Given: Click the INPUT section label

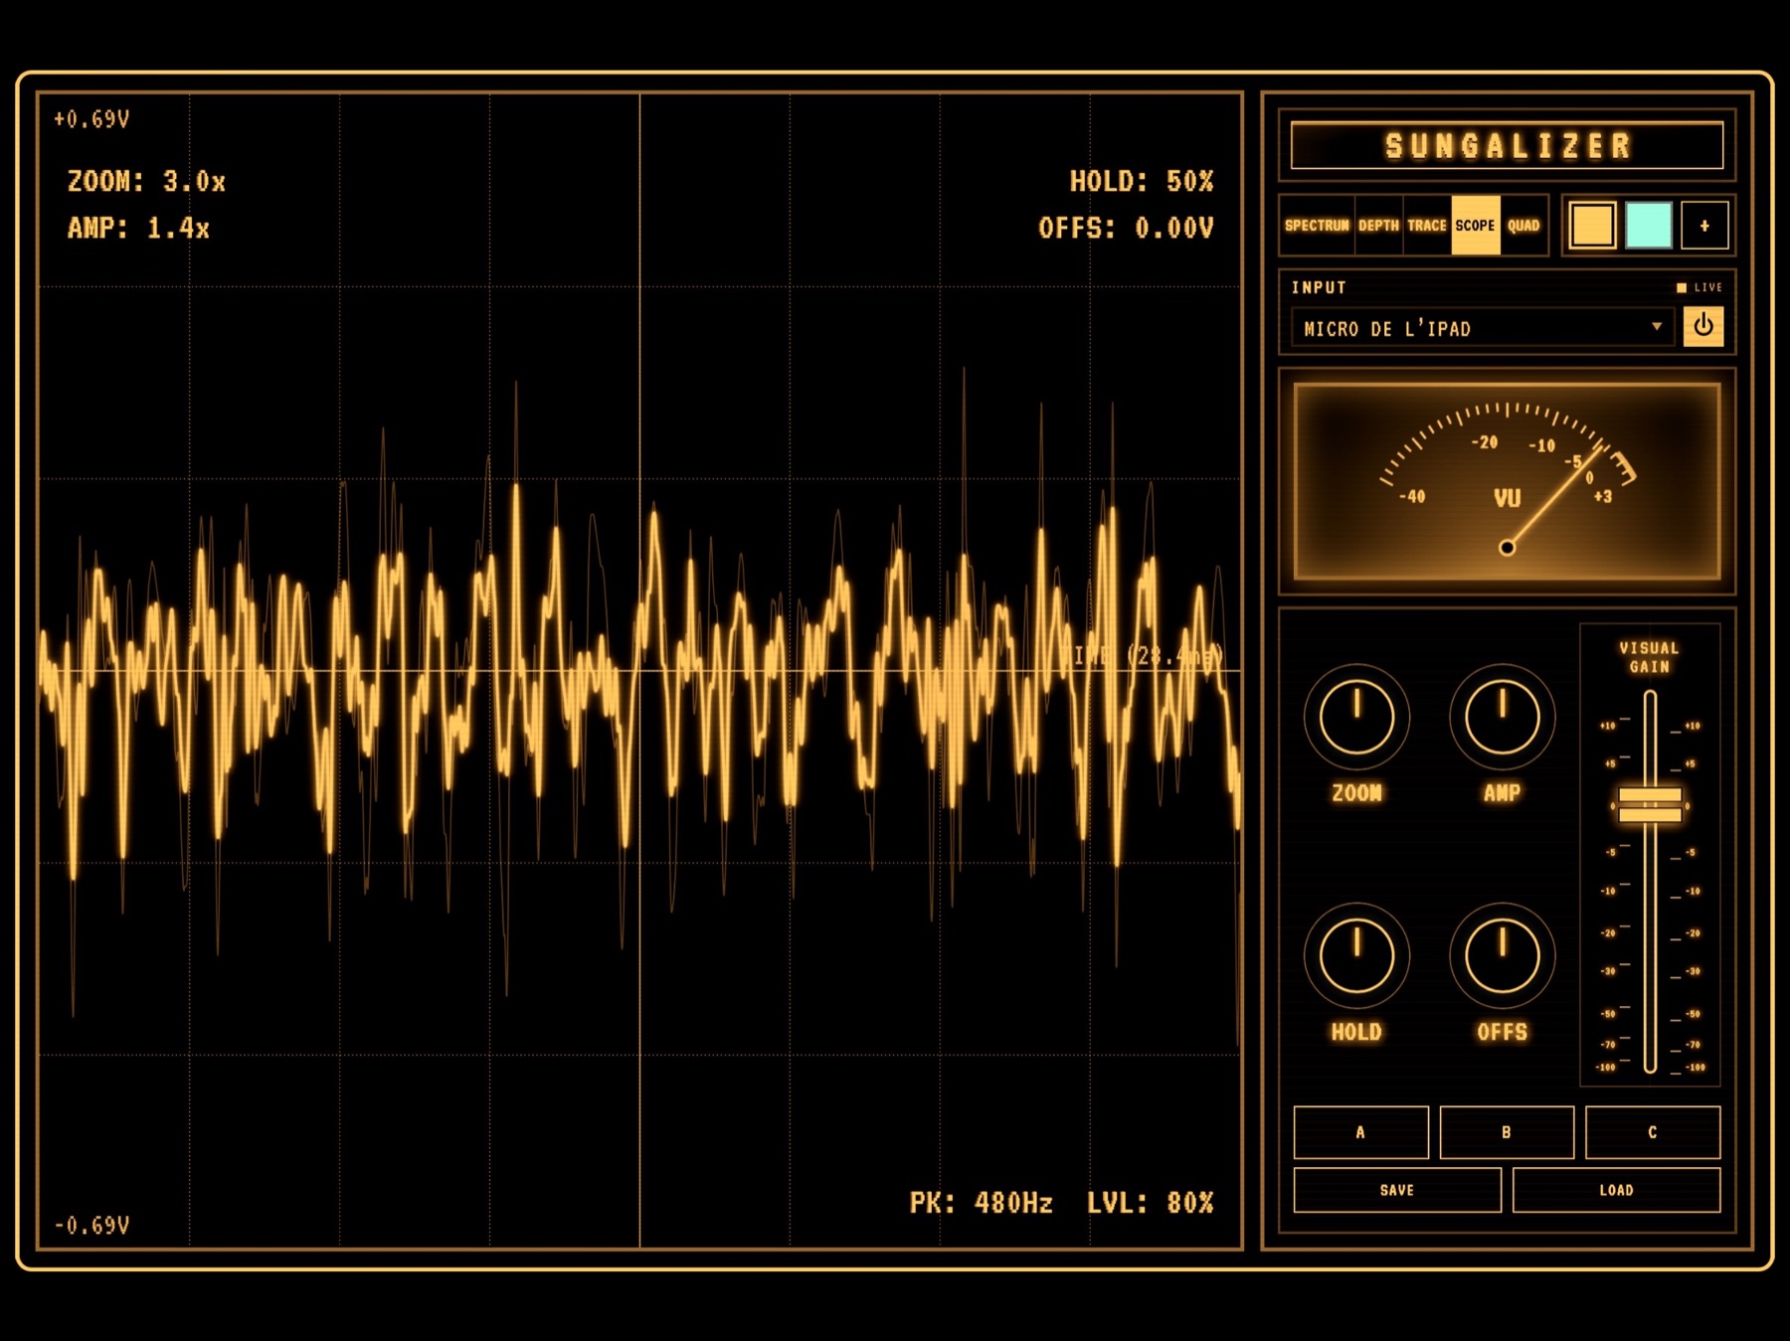Looking at the screenshot, I should (x=1319, y=287).
